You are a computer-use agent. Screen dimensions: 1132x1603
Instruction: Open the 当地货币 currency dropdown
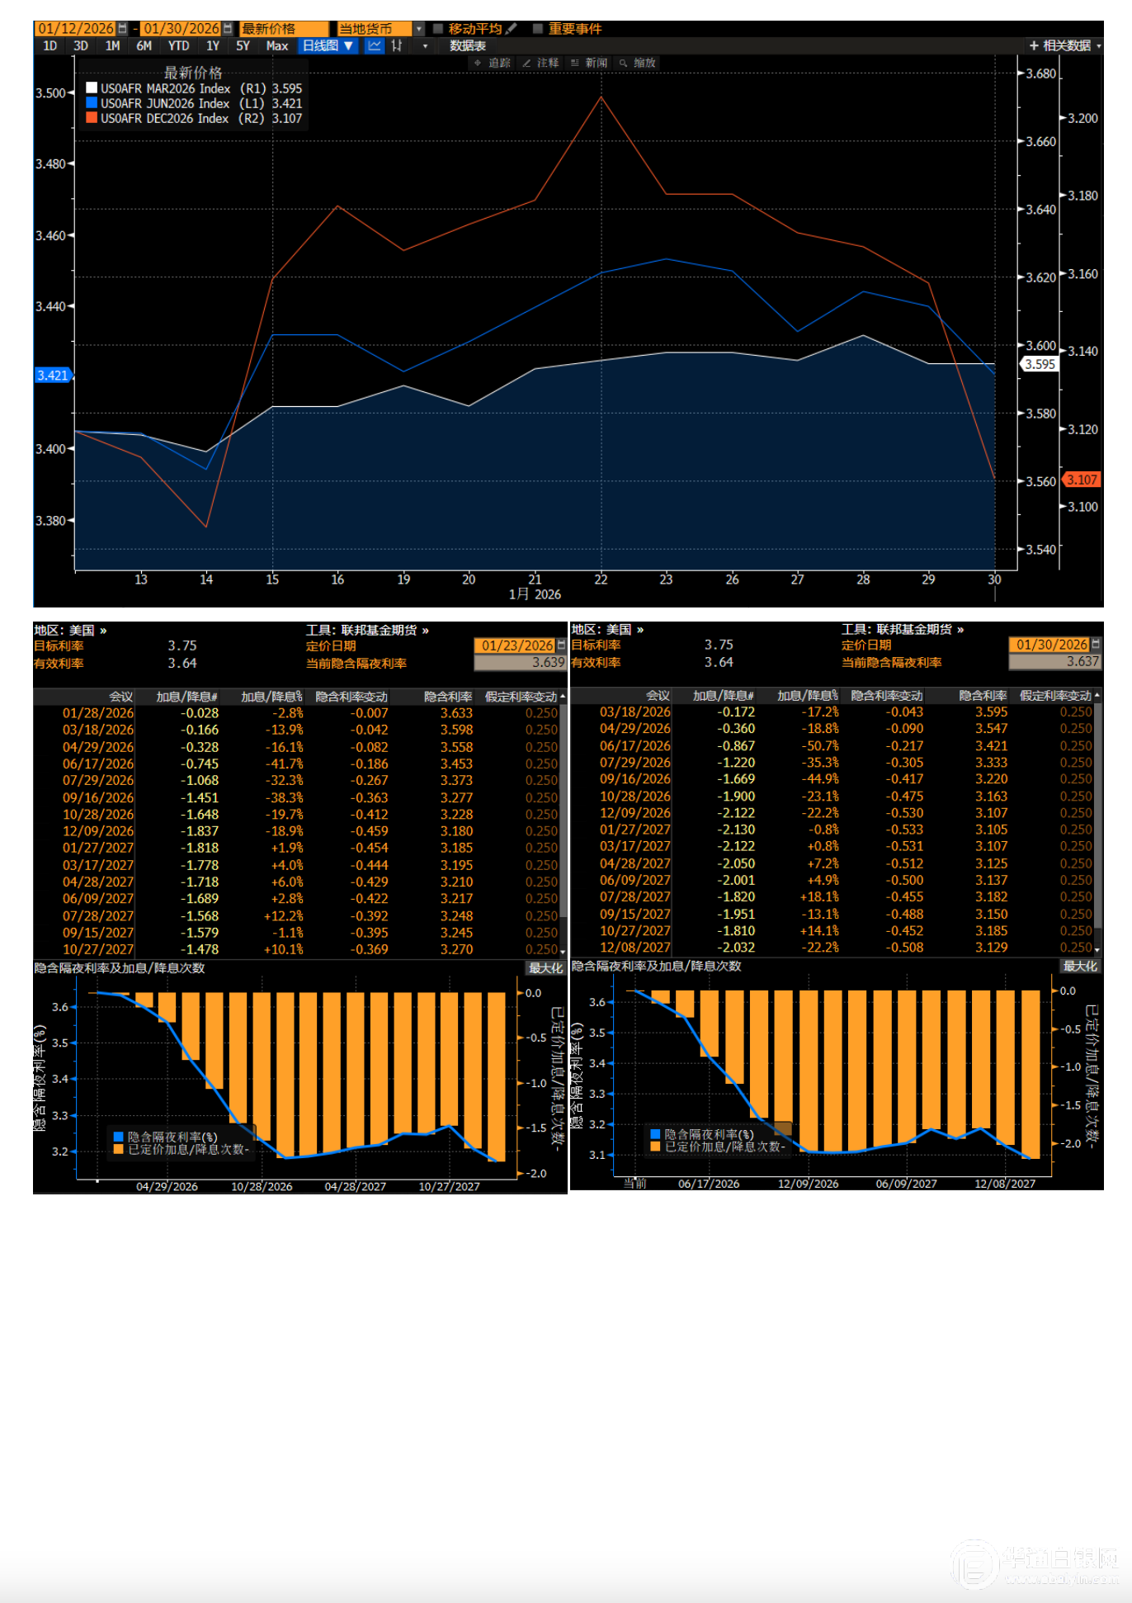pyautogui.click(x=418, y=29)
